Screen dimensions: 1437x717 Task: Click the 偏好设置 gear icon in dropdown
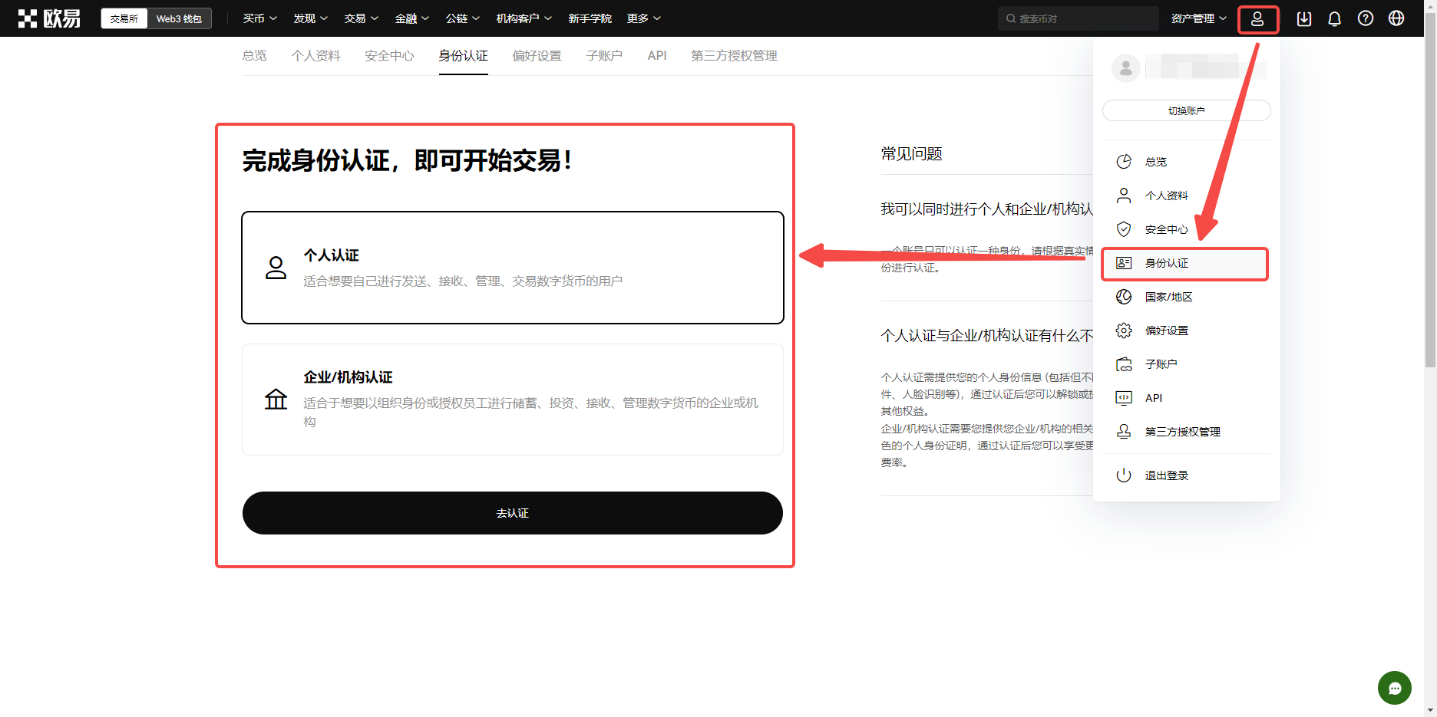click(1124, 331)
